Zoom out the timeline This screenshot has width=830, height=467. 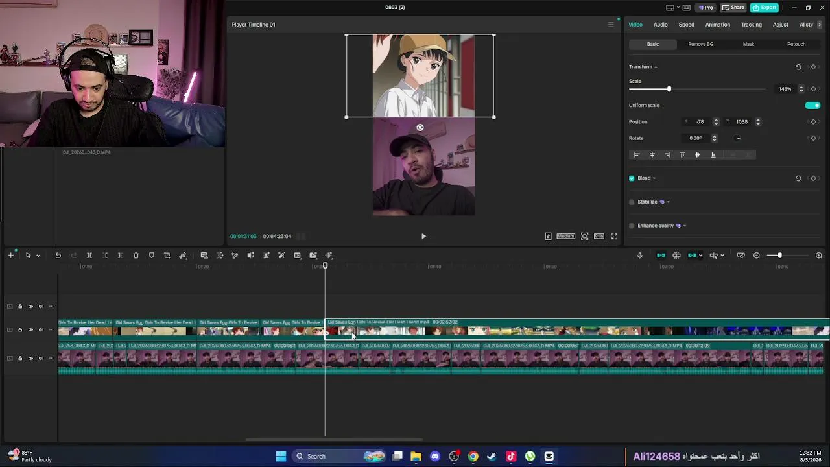click(757, 256)
